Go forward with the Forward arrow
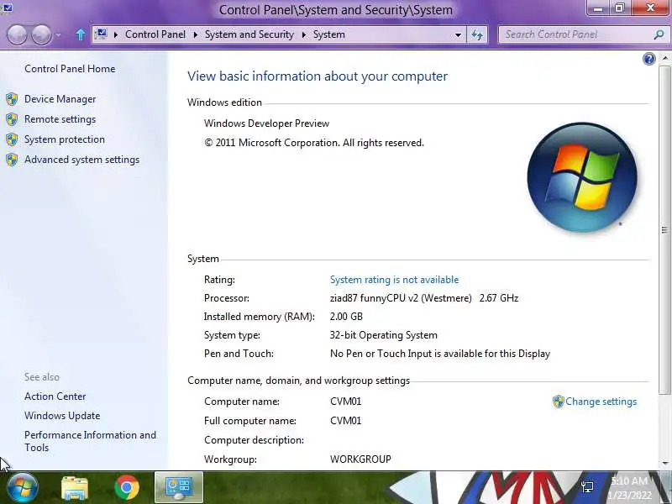The height and width of the screenshot is (504, 672). (x=41, y=34)
